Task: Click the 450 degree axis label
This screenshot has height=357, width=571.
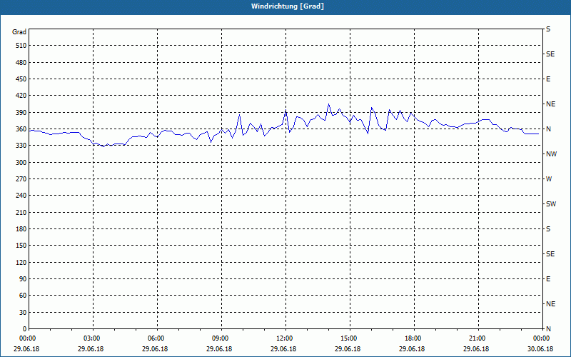Action: point(21,79)
